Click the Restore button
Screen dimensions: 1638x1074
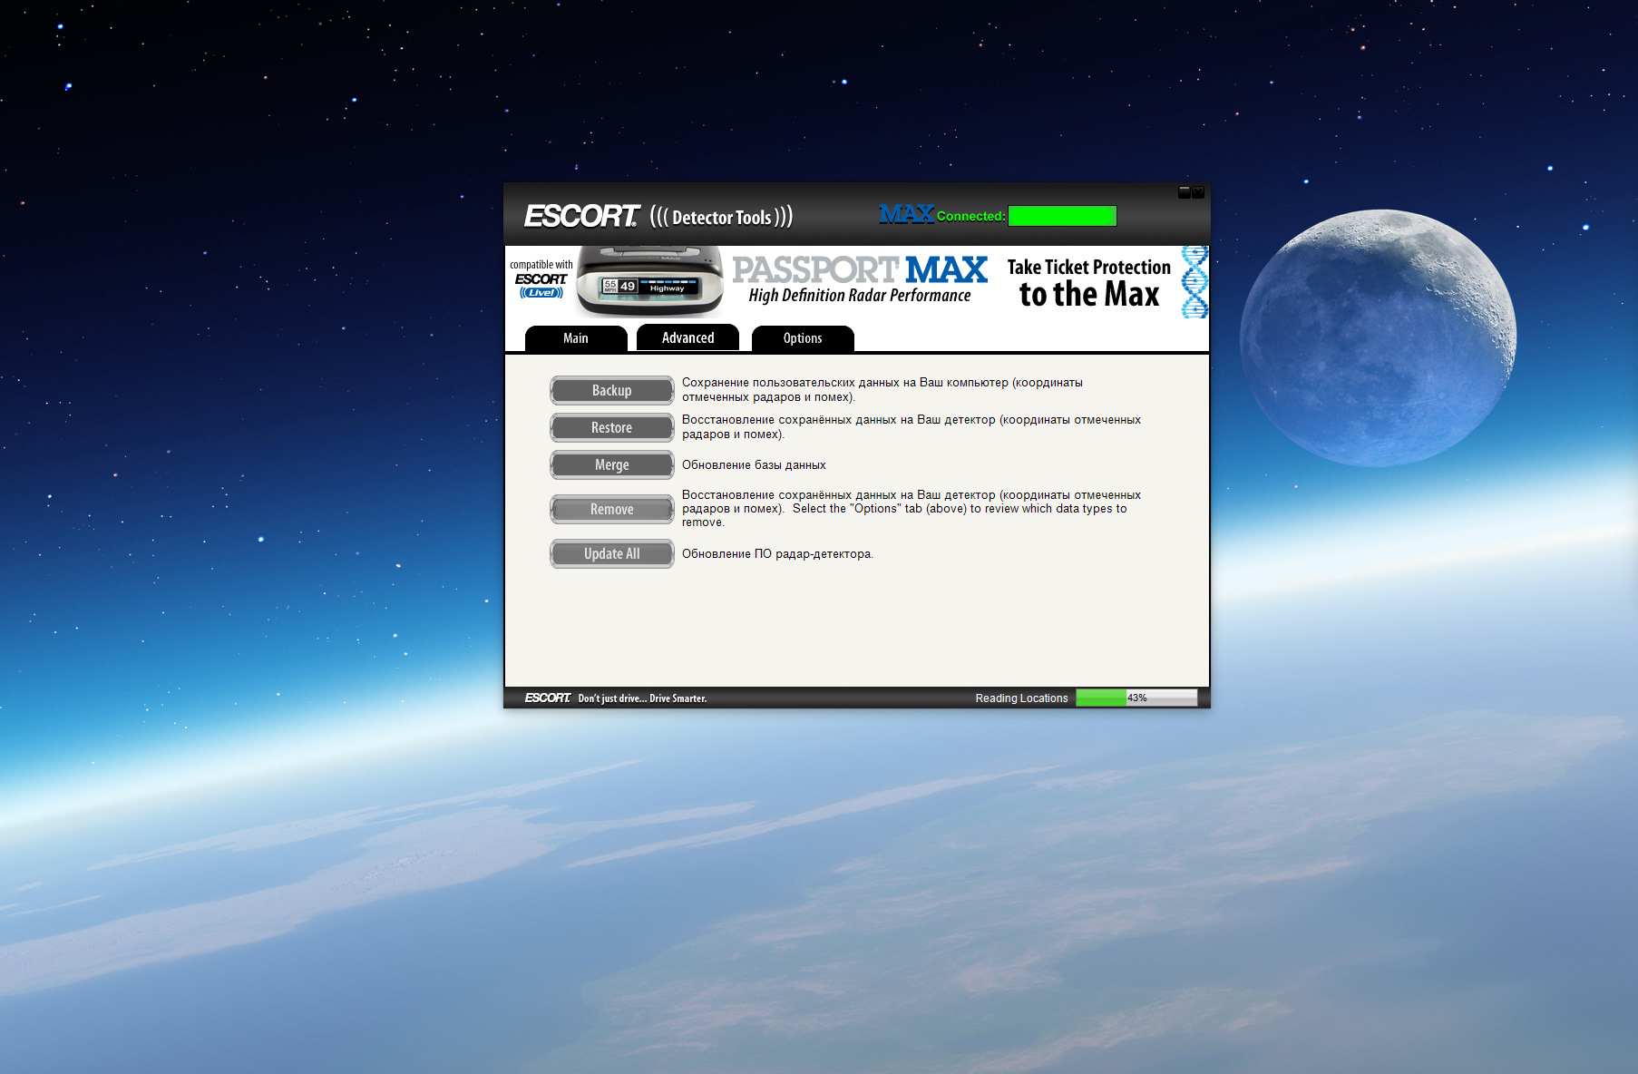(612, 427)
